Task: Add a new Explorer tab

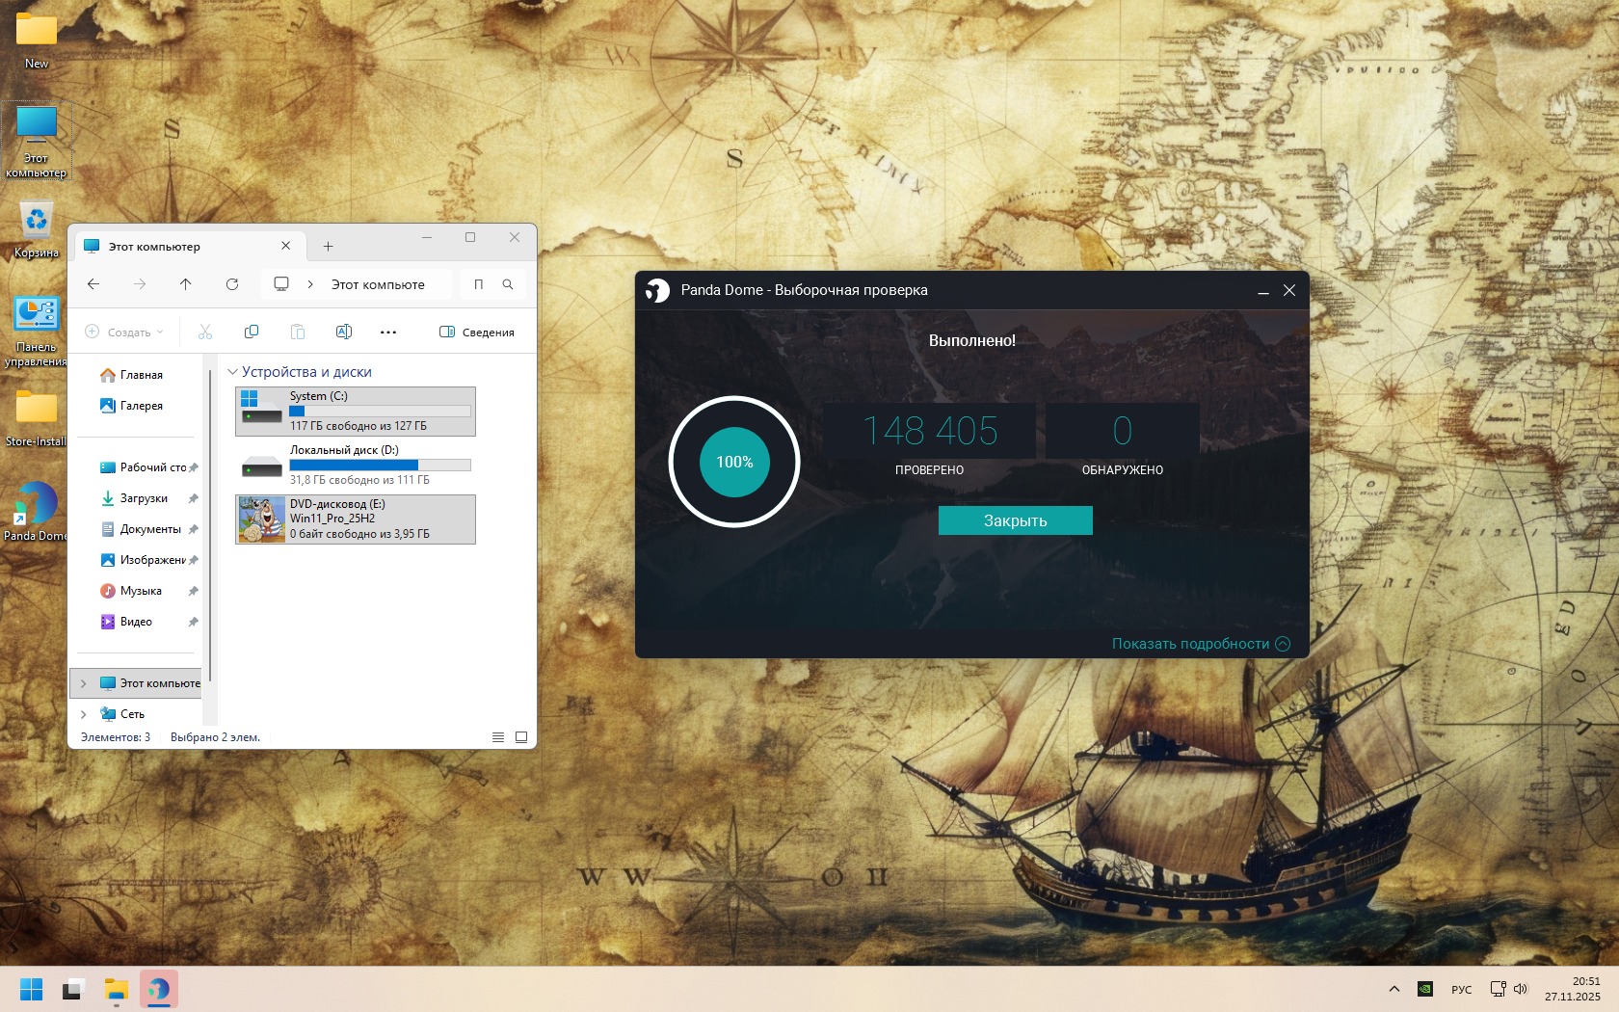Action: click(328, 247)
